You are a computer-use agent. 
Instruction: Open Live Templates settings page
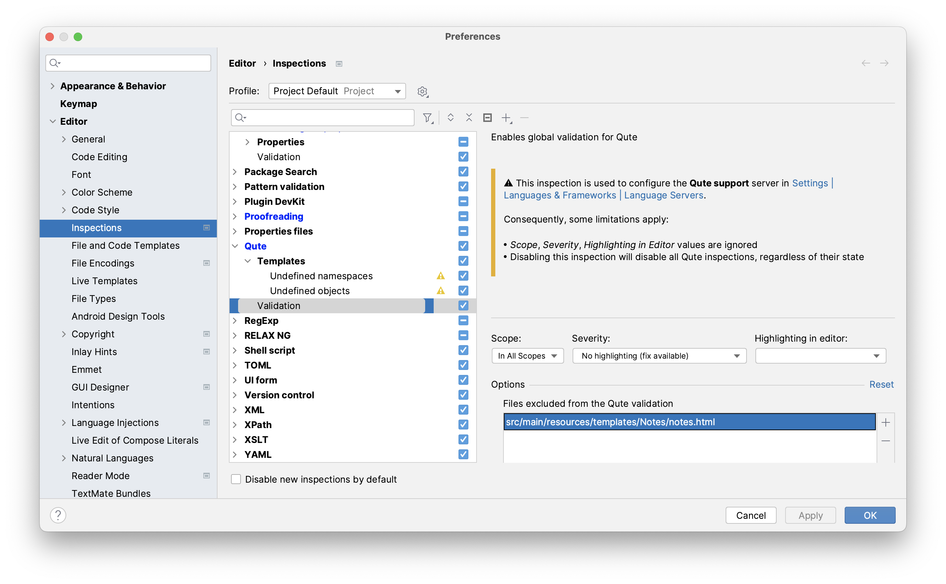104,281
